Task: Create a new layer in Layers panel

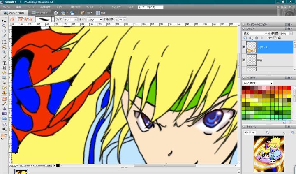Action: [245, 38]
